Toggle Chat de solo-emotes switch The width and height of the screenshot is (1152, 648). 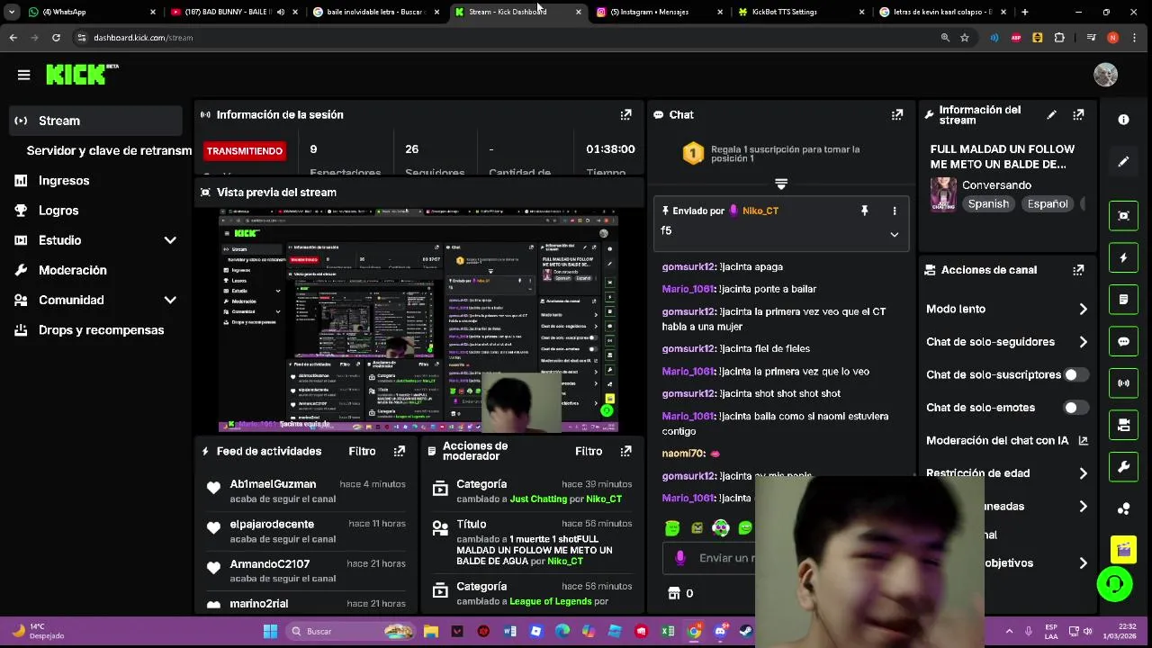click(1076, 408)
